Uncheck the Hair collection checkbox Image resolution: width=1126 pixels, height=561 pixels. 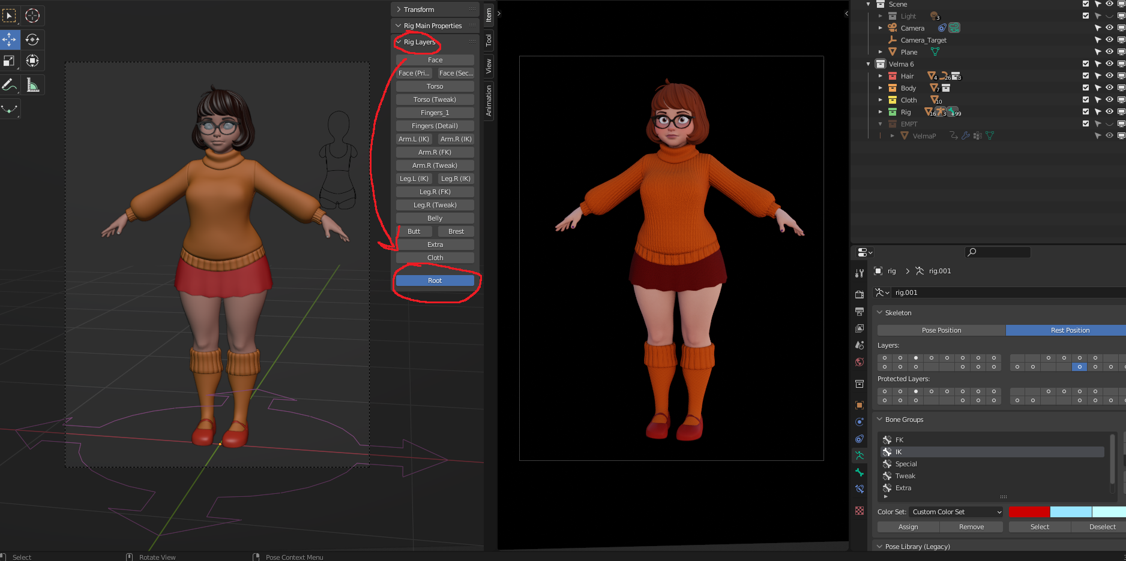1086,76
